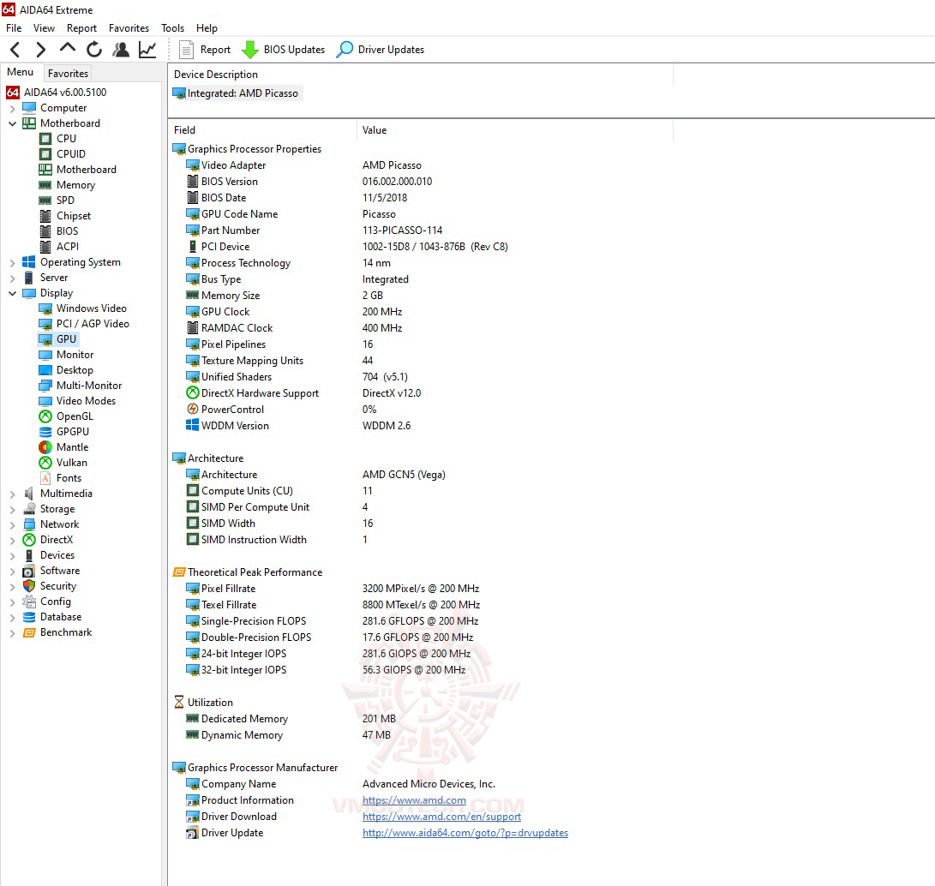This screenshot has height=886, width=935.
Task: Open the graph chart toolbar icon
Action: tap(147, 50)
